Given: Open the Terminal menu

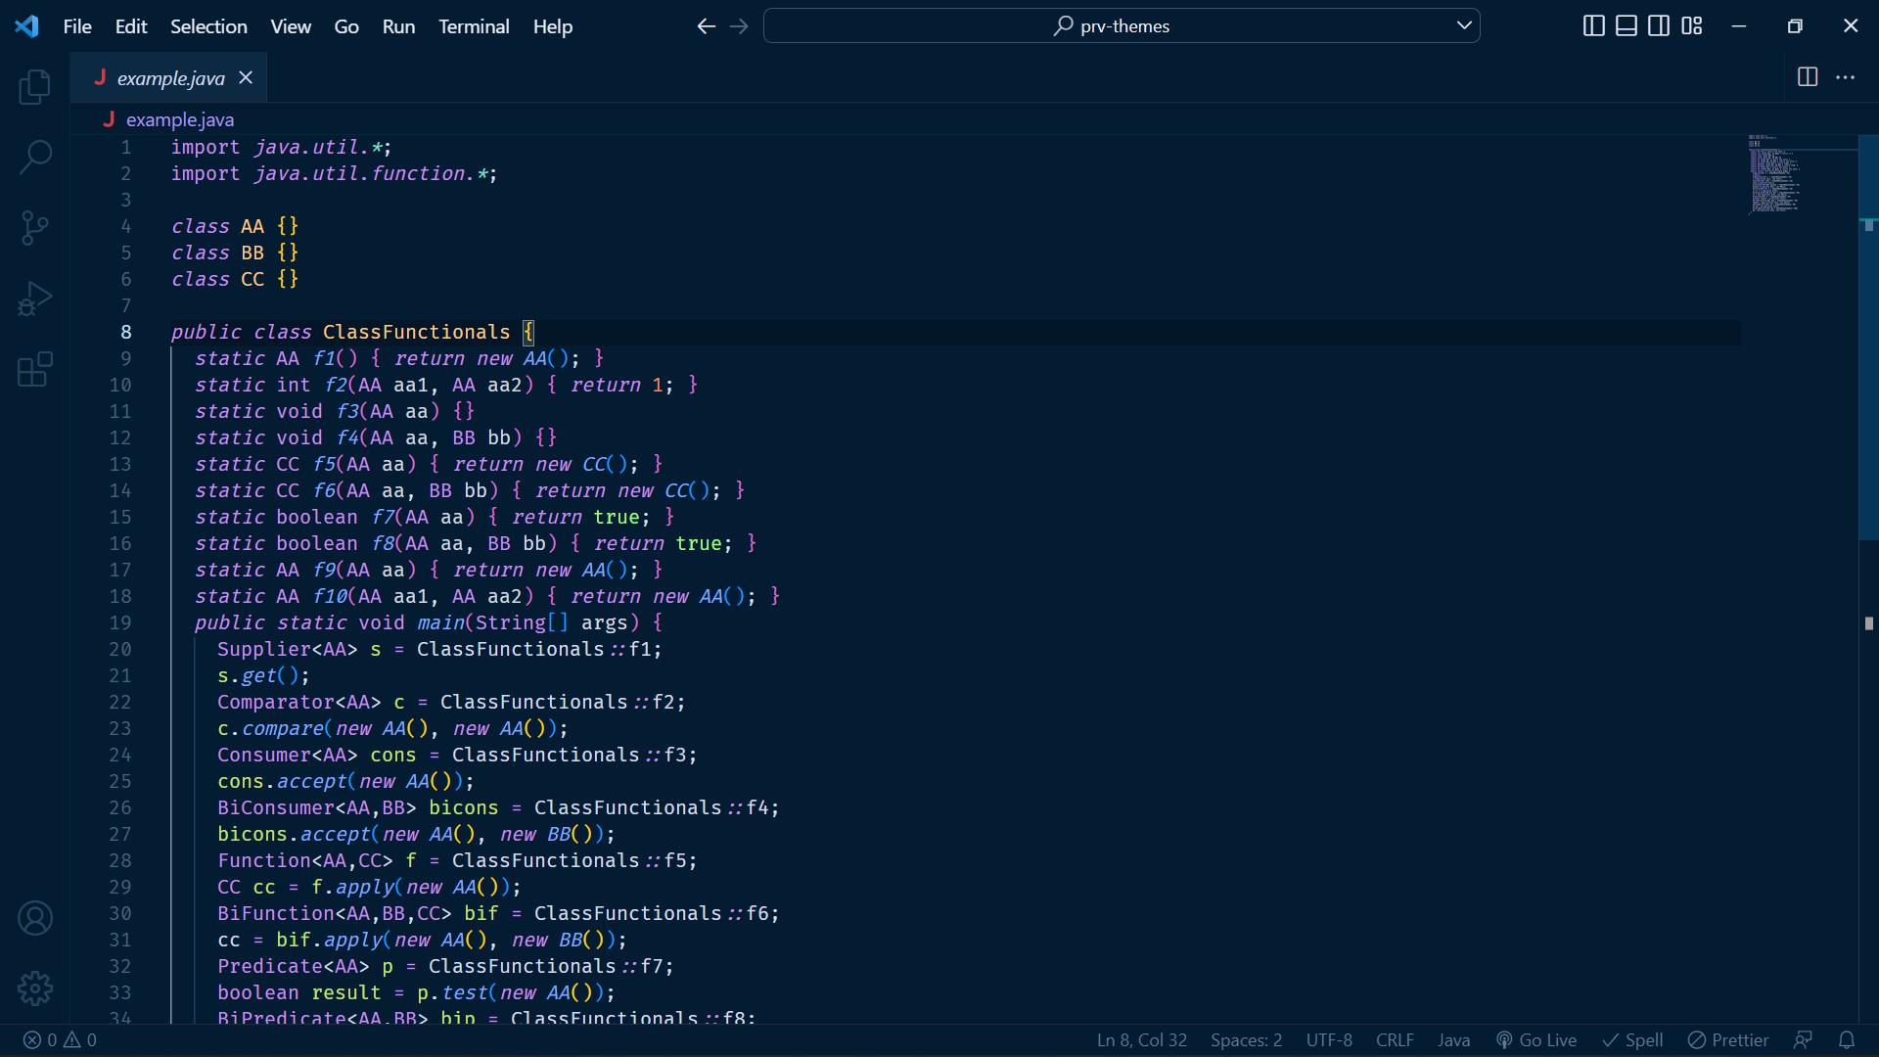Looking at the screenshot, I should click(474, 26).
